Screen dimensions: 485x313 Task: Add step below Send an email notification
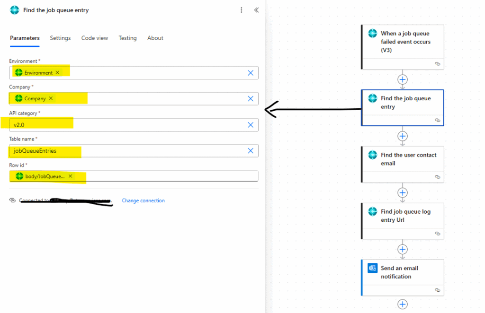[403, 304]
